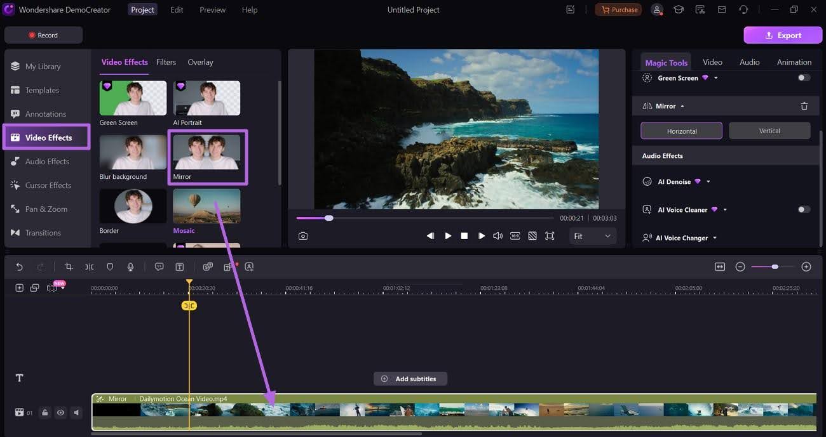This screenshot has width=826, height=437.
Task: Add a new track with plus icon
Action: pyautogui.click(x=19, y=288)
